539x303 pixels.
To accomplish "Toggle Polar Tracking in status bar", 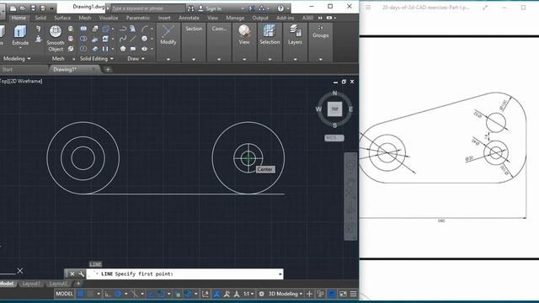I will (118, 294).
